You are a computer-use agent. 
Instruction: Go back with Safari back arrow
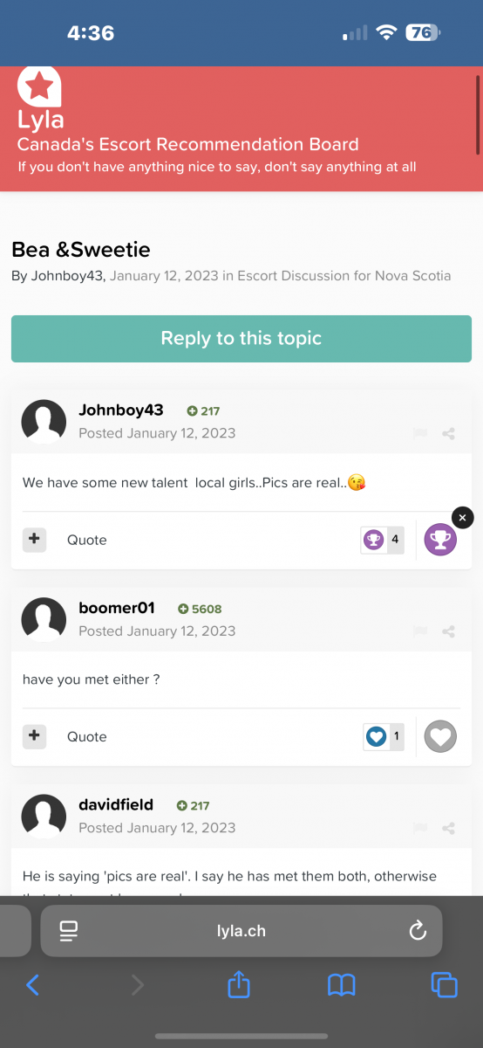pos(33,985)
